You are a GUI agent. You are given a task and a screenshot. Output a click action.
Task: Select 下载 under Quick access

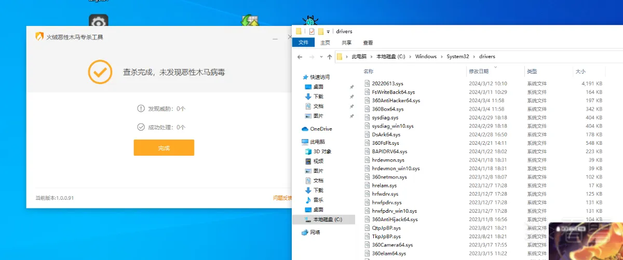point(318,97)
